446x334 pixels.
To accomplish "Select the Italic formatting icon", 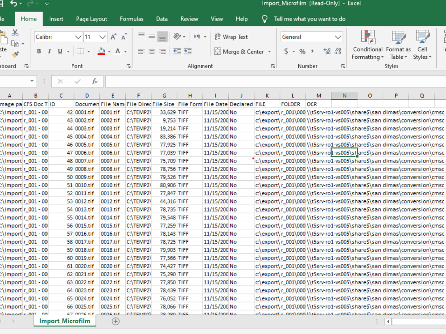I will pyautogui.click(x=49, y=51).
